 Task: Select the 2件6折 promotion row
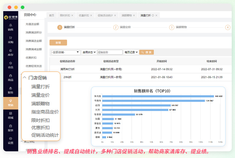141,77
